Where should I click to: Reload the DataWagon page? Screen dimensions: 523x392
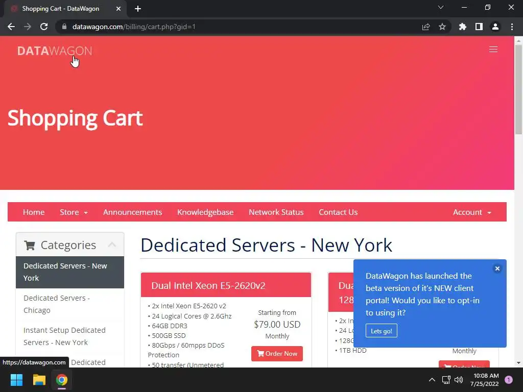(44, 27)
